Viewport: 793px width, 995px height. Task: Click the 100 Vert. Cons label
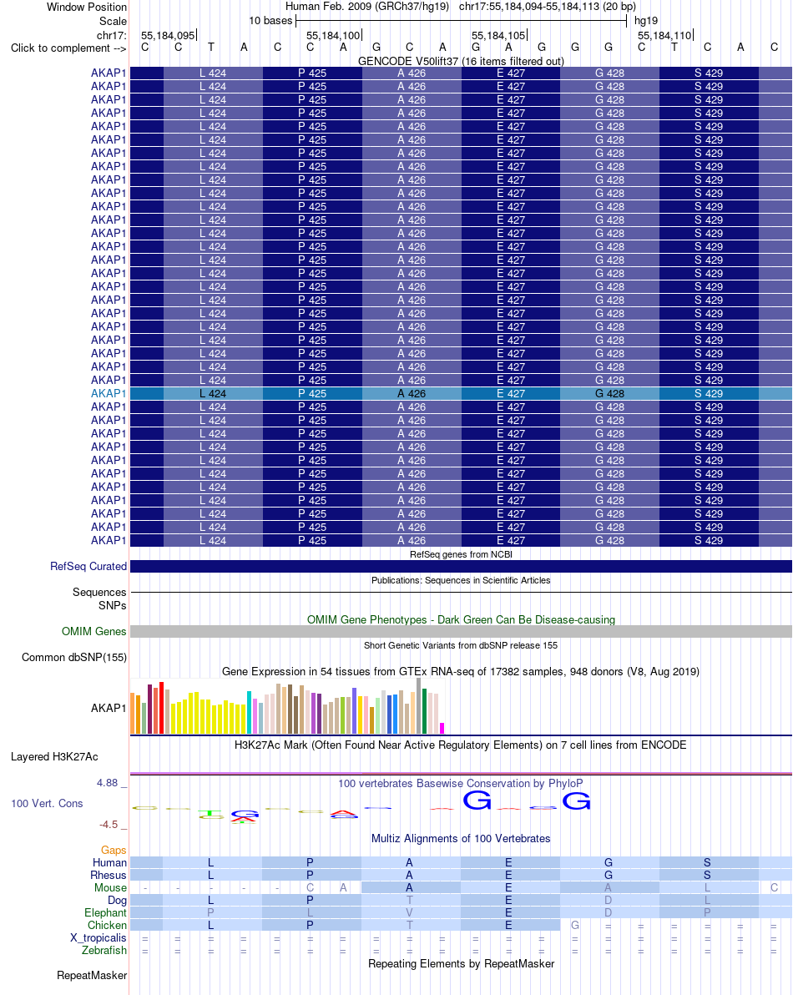tap(47, 803)
